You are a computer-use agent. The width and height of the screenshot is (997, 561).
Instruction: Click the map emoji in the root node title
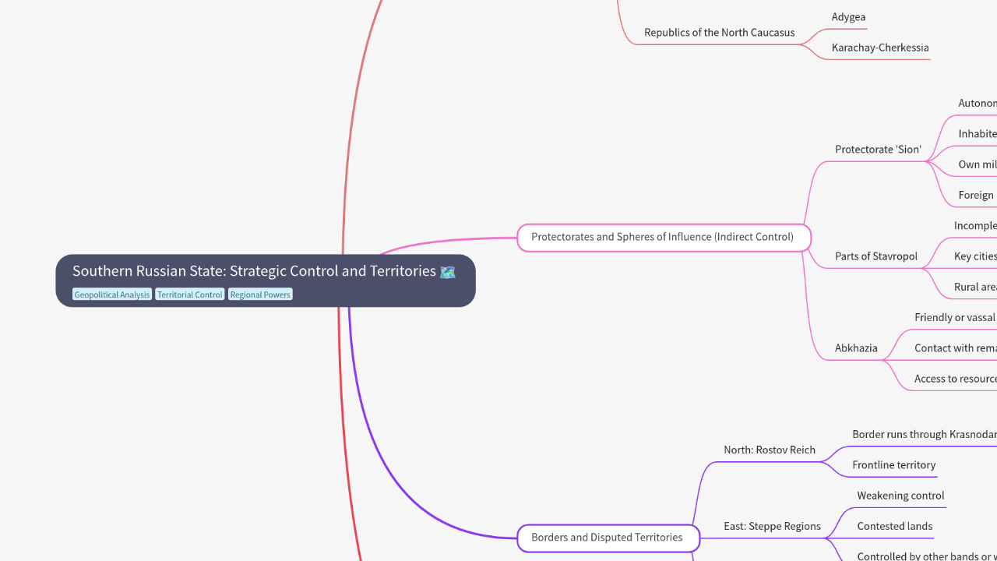(449, 271)
